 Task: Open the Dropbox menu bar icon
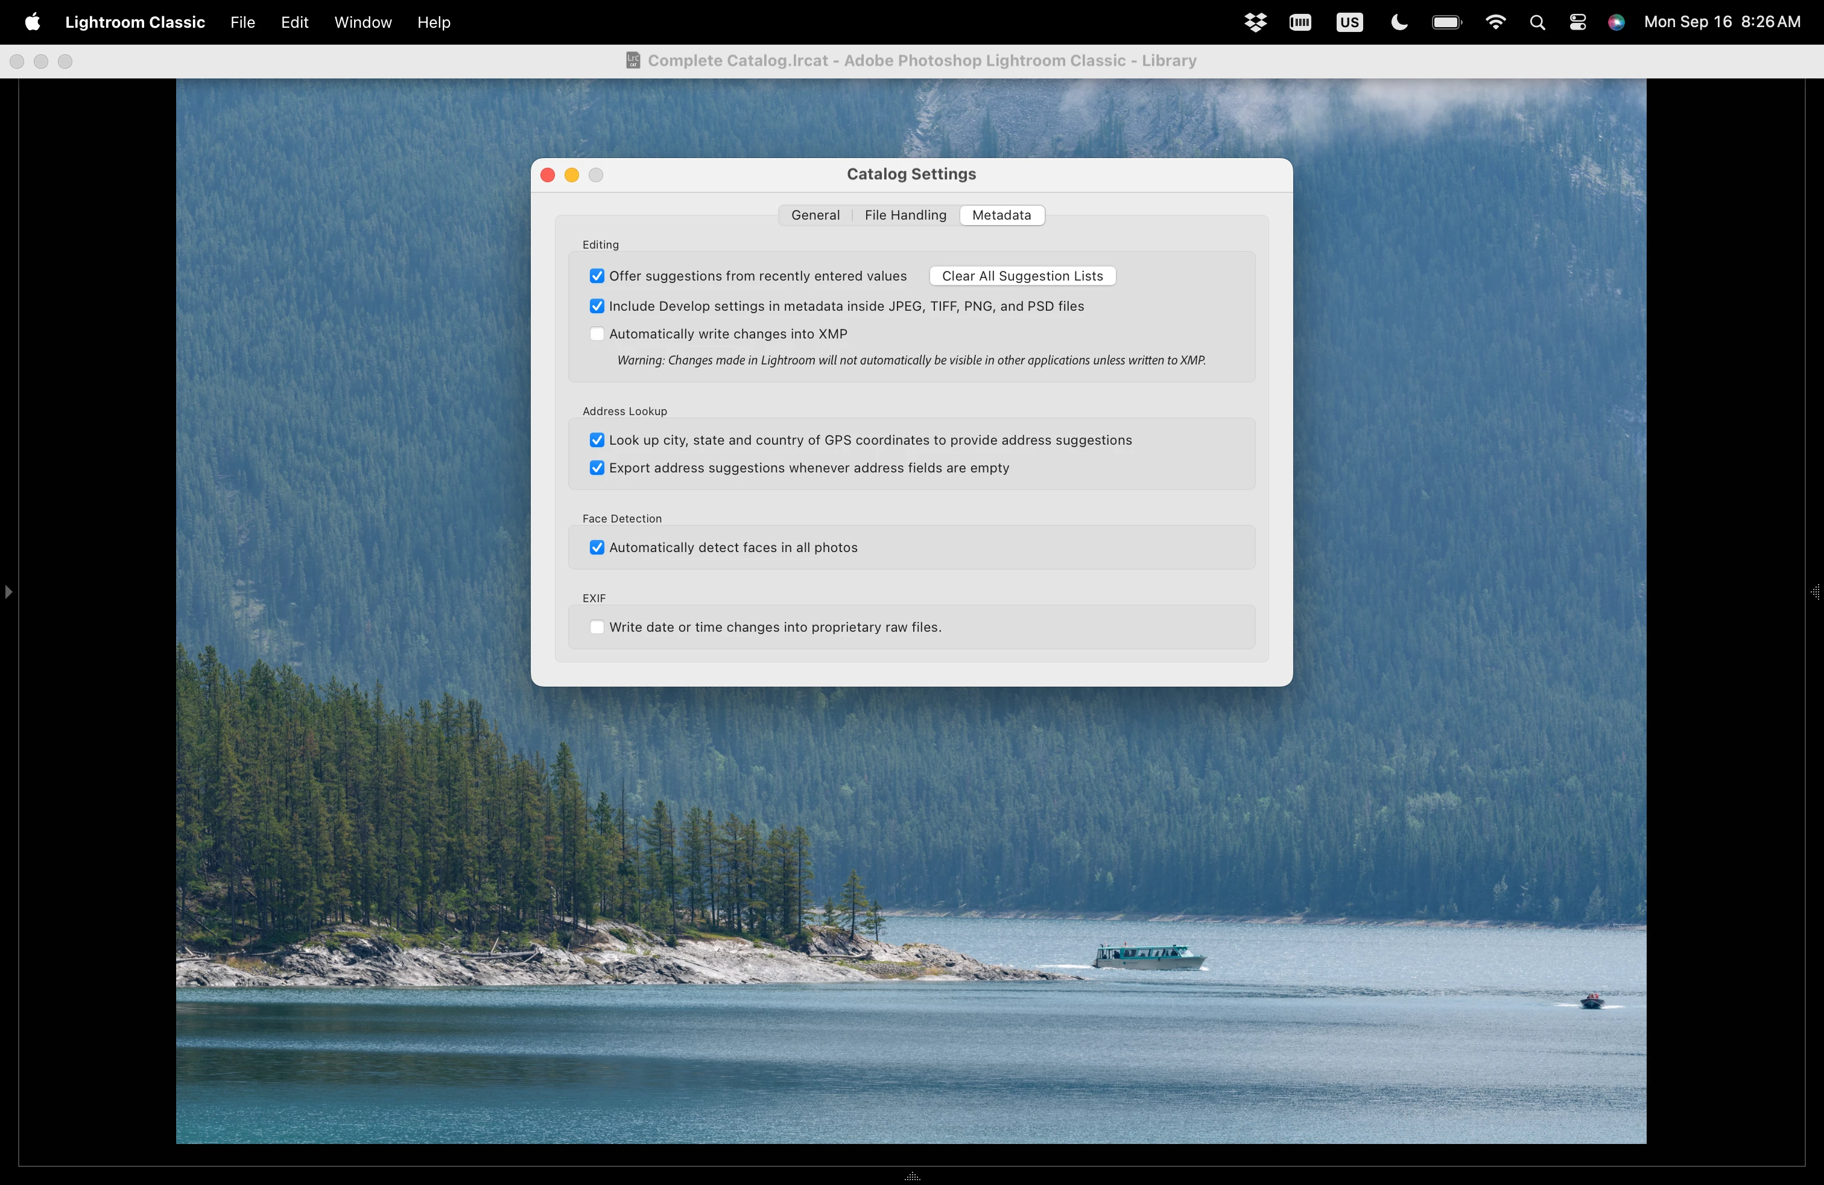[1255, 22]
